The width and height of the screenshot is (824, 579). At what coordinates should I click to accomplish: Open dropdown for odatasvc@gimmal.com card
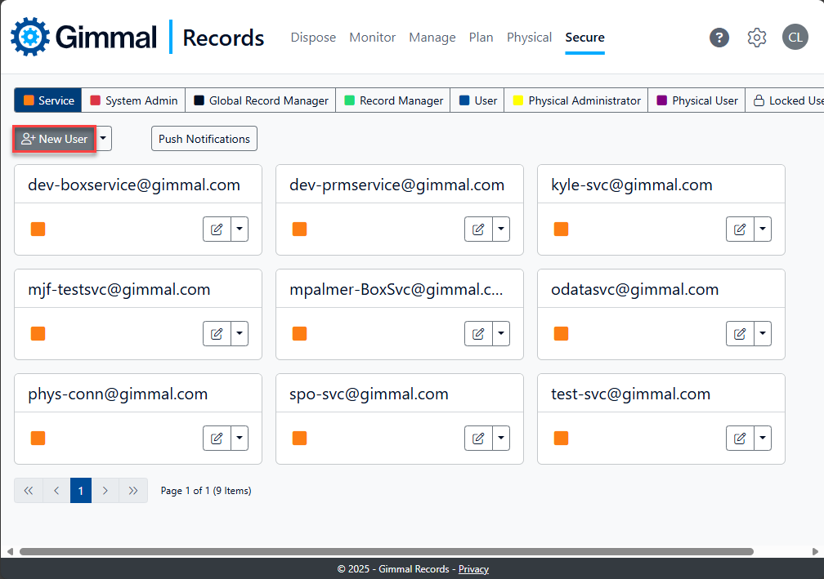click(x=763, y=333)
